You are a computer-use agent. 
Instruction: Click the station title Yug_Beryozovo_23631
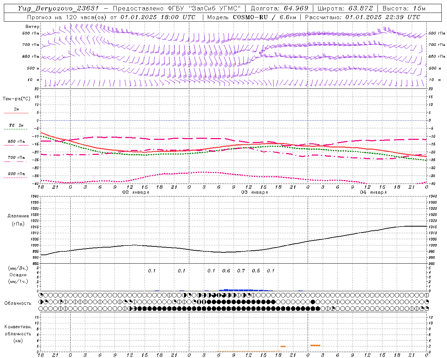pos(59,8)
